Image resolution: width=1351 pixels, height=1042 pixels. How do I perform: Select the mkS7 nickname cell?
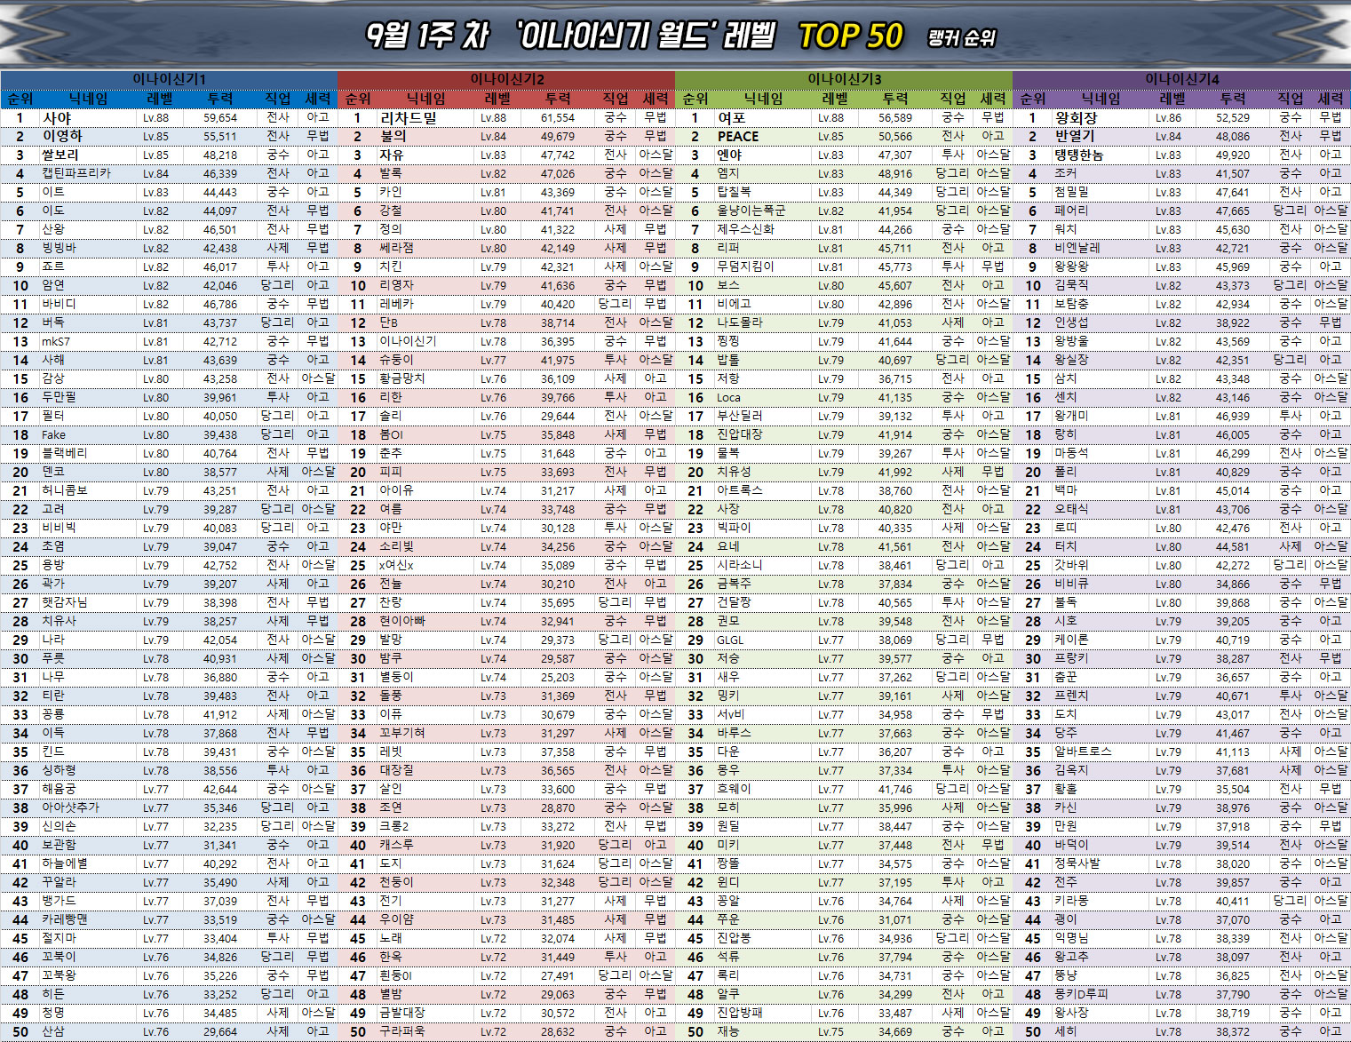pyautogui.click(x=55, y=342)
